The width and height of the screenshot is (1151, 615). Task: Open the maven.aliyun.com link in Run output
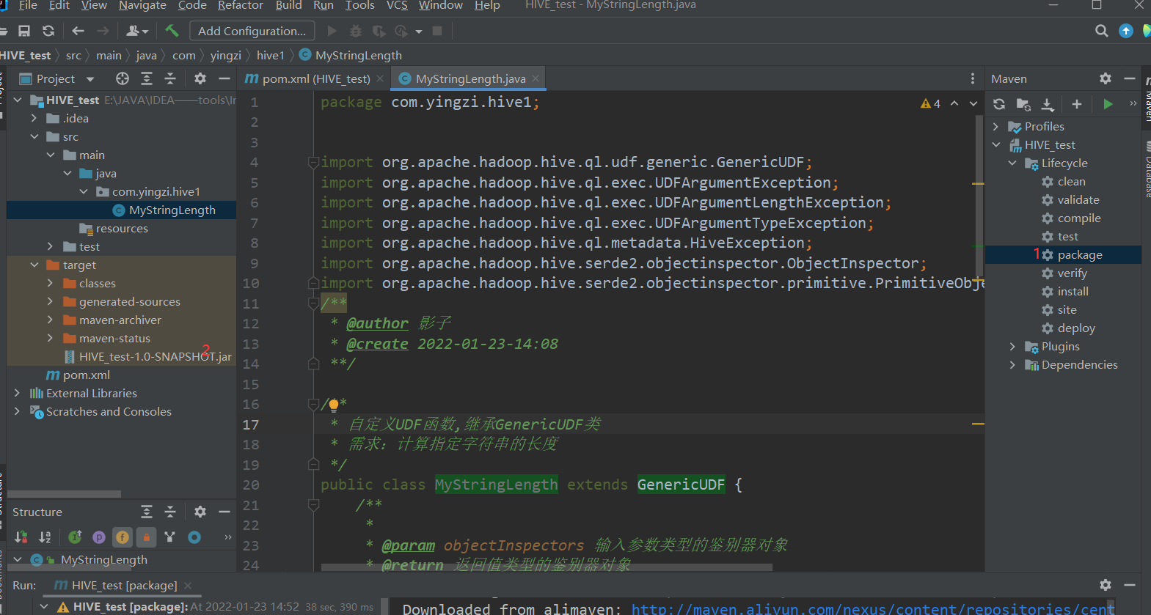click(x=873, y=608)
